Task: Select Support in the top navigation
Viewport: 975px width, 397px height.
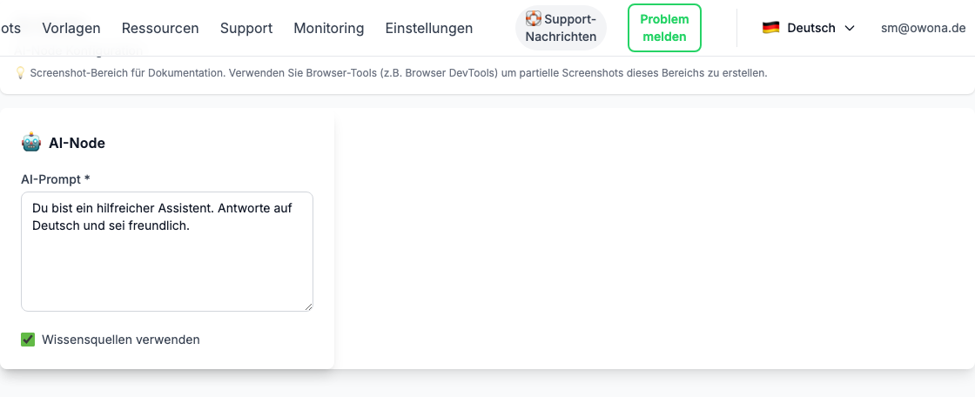Action: pyautogui.click(x=246, y=28)
